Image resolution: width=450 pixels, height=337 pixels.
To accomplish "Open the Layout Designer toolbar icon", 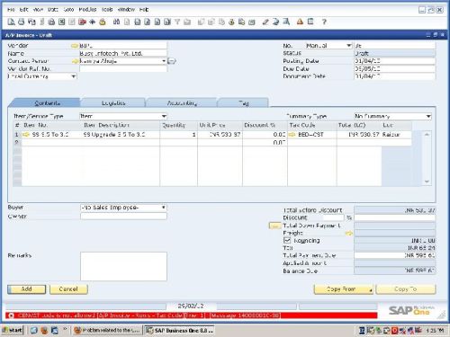I will click(275, 22).
